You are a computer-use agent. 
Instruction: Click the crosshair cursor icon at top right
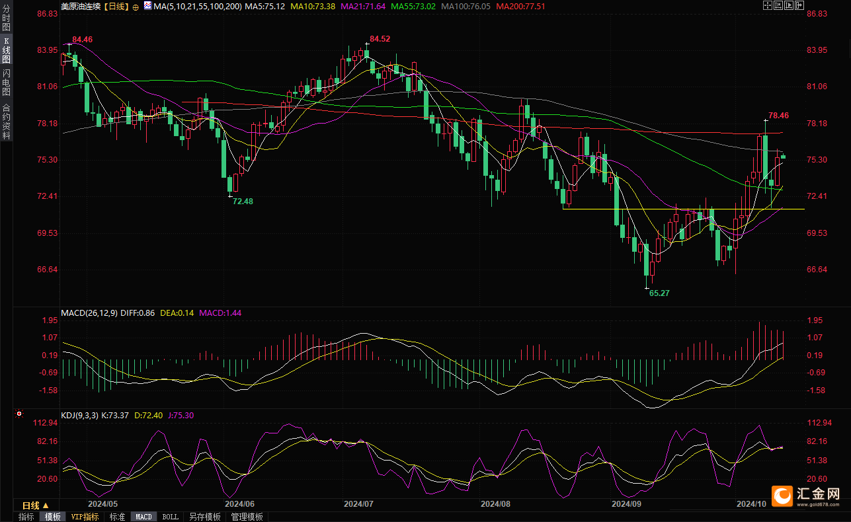pyautogui.click(x=768, y=5)
